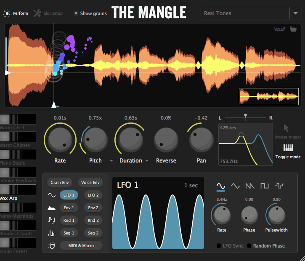
Task: Toggle the Show grains option
Action: [x=76, y=13]
